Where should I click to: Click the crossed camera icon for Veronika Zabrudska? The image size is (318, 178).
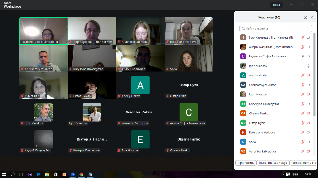pyautogui.click(x=308, y=151)
